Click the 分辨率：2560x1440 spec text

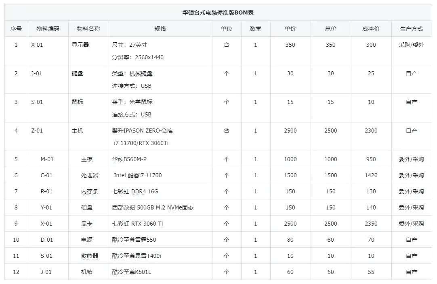click(x=138, y=57)
